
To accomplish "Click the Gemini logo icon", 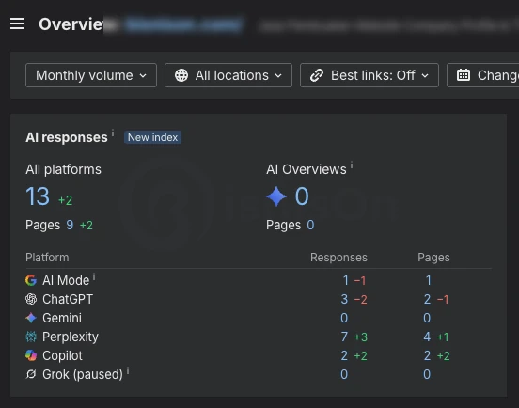I will click(31, 318).
